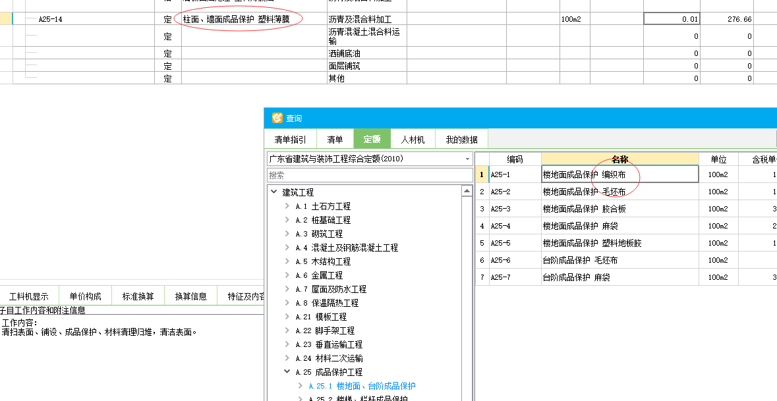Select A.21 模板工程 in tree
This screenshot has width=777, height=401.
click(321, 317)
